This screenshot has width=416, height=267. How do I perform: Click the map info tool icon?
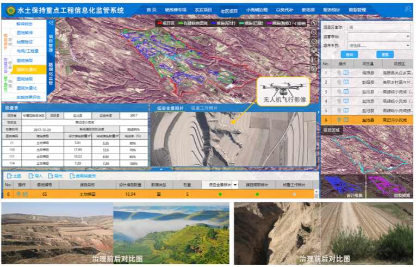point(314,69)
